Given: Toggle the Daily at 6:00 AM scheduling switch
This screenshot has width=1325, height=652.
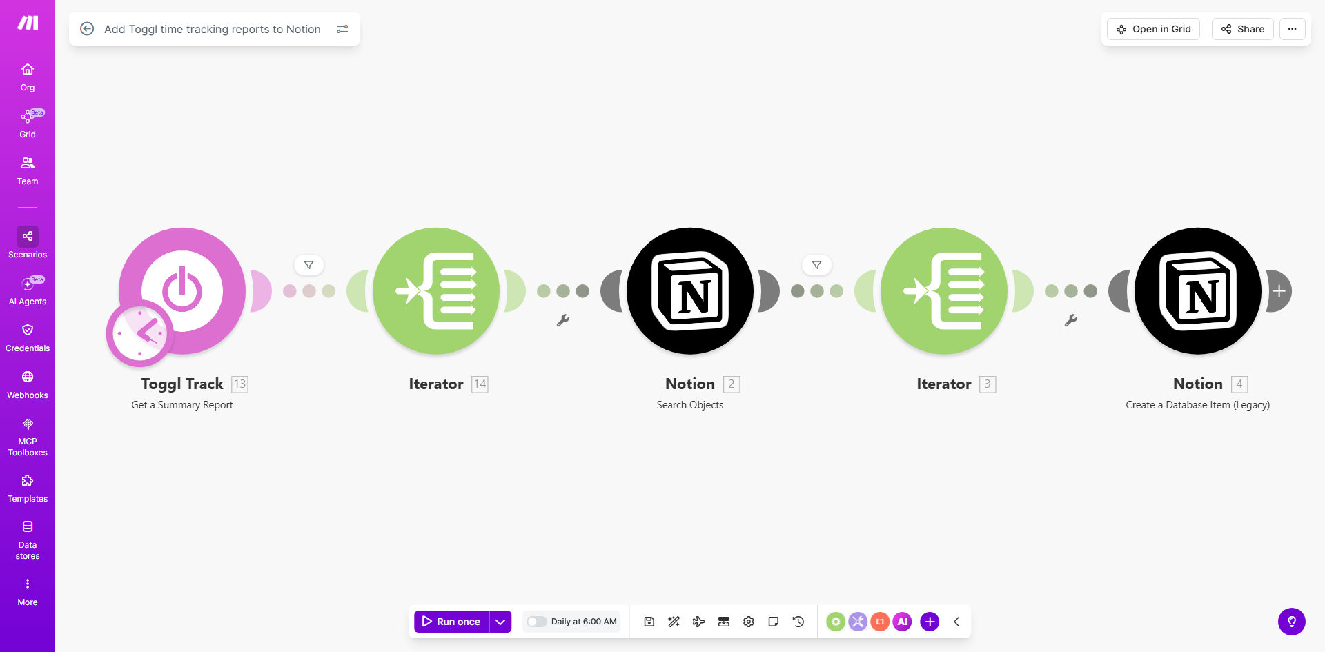Looking at the screenshot, I should (x=537, y=622).
